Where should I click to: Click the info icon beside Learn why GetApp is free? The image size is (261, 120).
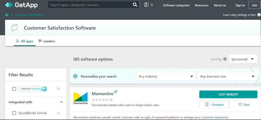point(259,15)
